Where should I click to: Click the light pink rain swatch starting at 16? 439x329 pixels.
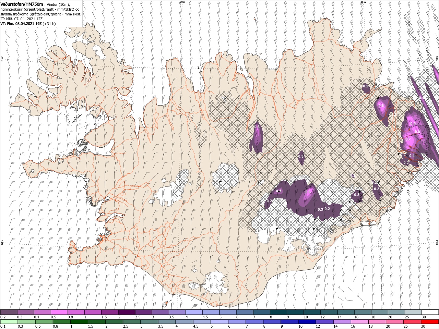pos(359,321)
